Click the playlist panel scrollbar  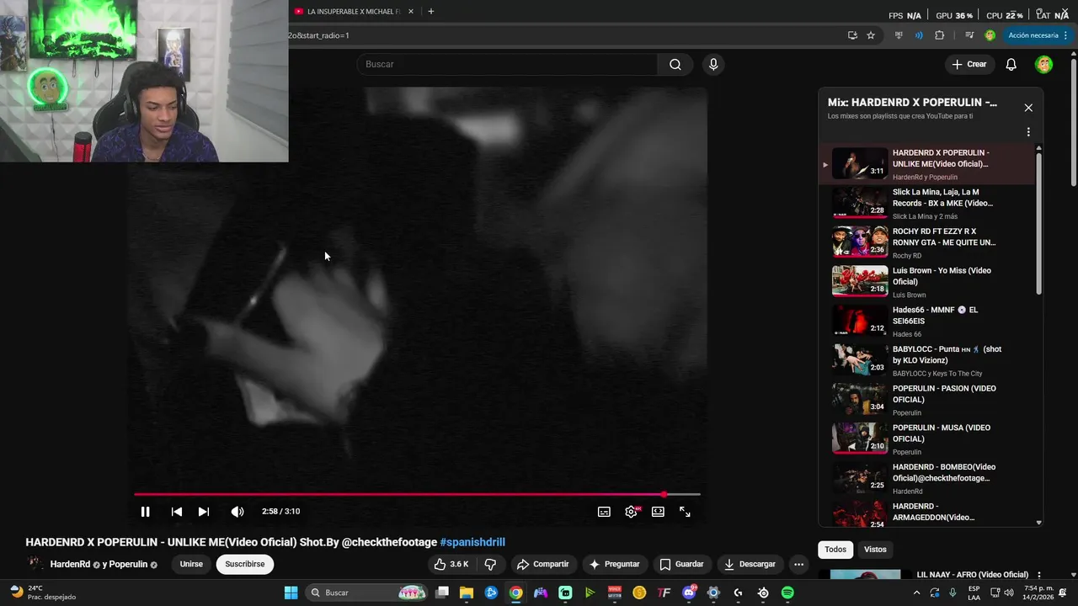coord(1038,223)
